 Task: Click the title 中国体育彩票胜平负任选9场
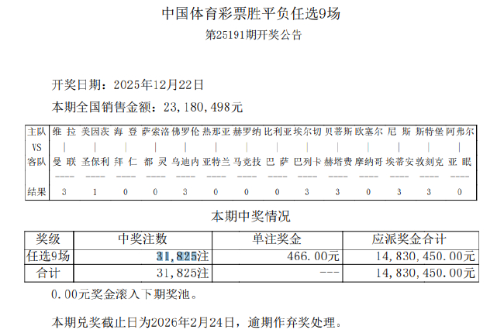pyautogui.click(x=251, y=14)
